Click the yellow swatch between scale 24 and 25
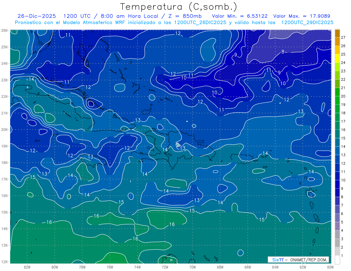The height and width of the screenshot is (271, 351). click(338, 58)
